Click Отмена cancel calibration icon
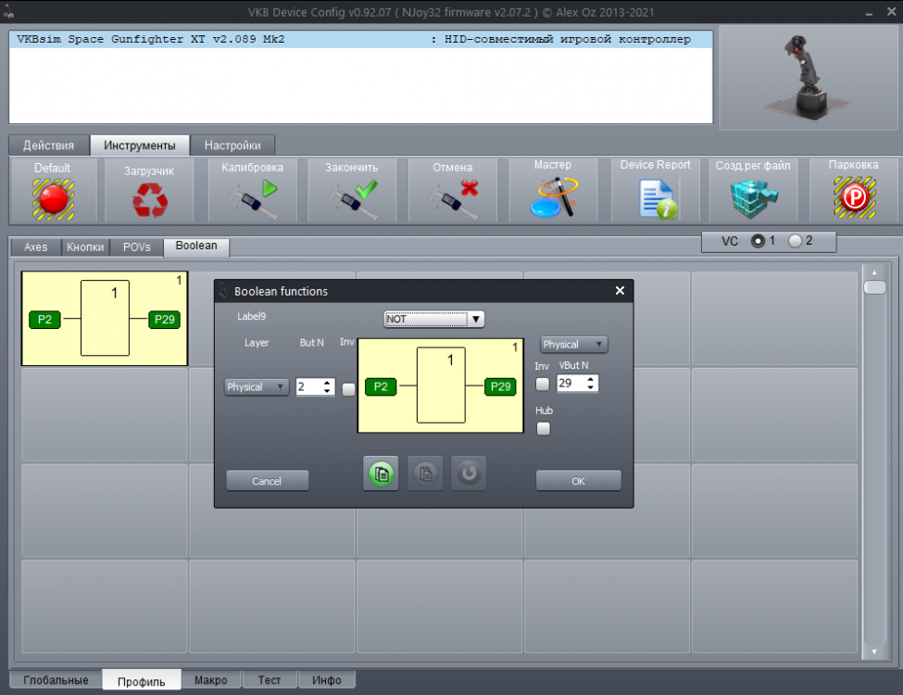 tap(453, 199)
